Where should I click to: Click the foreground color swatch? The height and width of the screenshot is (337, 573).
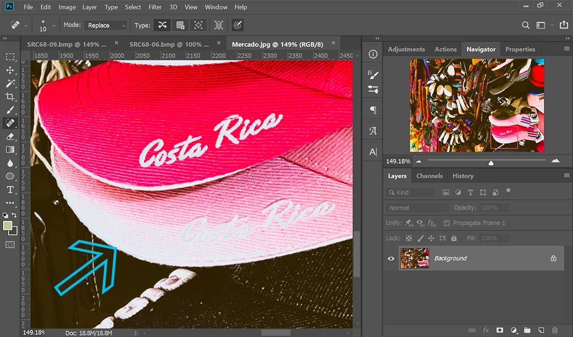tap(7, 226)
